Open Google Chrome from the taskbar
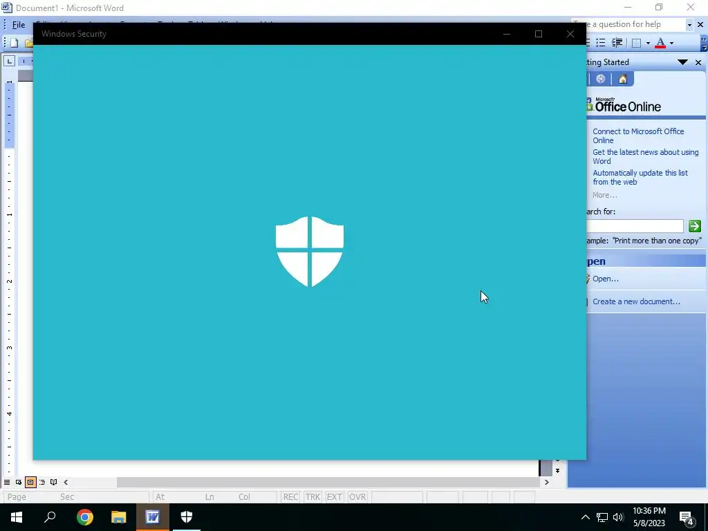 pyautogui.click(x=84, y=517)
